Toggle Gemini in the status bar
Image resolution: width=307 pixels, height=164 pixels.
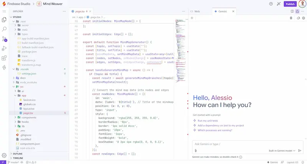pyautogui.click(x=272, y=162)
